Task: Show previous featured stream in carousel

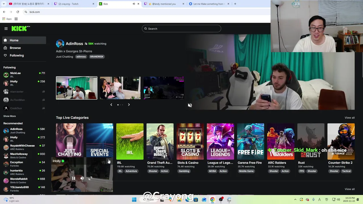Action: pyautogui.click(x=111, y=105)
